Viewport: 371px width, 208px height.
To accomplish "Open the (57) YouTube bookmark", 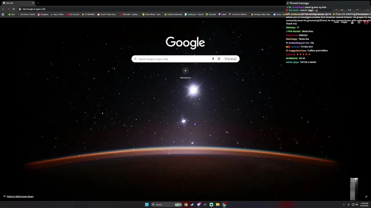I will tap(73, 14).
